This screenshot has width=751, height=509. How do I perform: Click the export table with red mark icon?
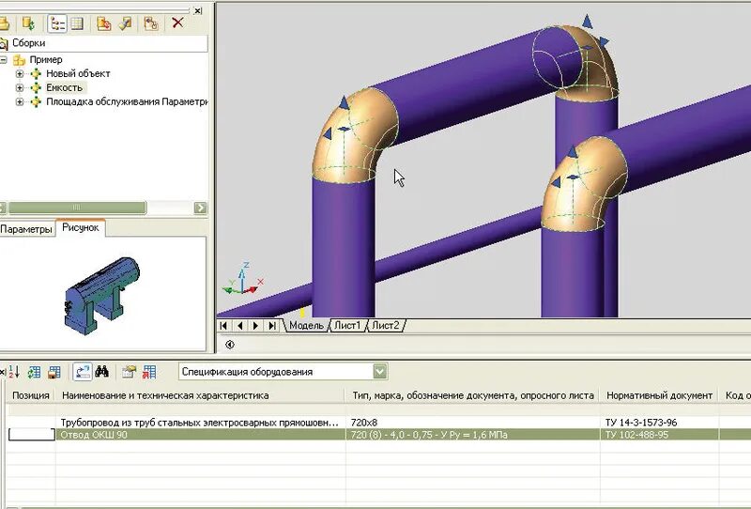[x=149, y=372]
